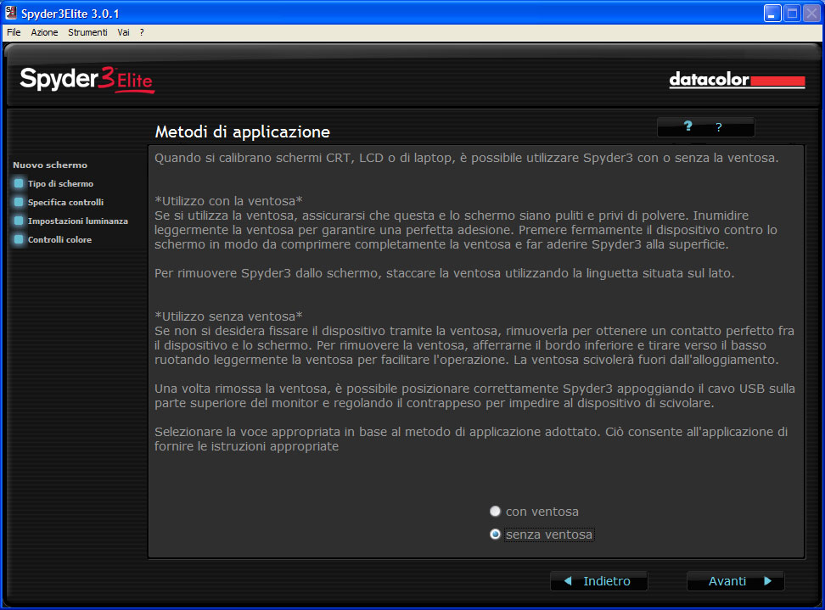Minimize the Spyder3Elite window
The image size is (825, 610).
click(772, 13)
